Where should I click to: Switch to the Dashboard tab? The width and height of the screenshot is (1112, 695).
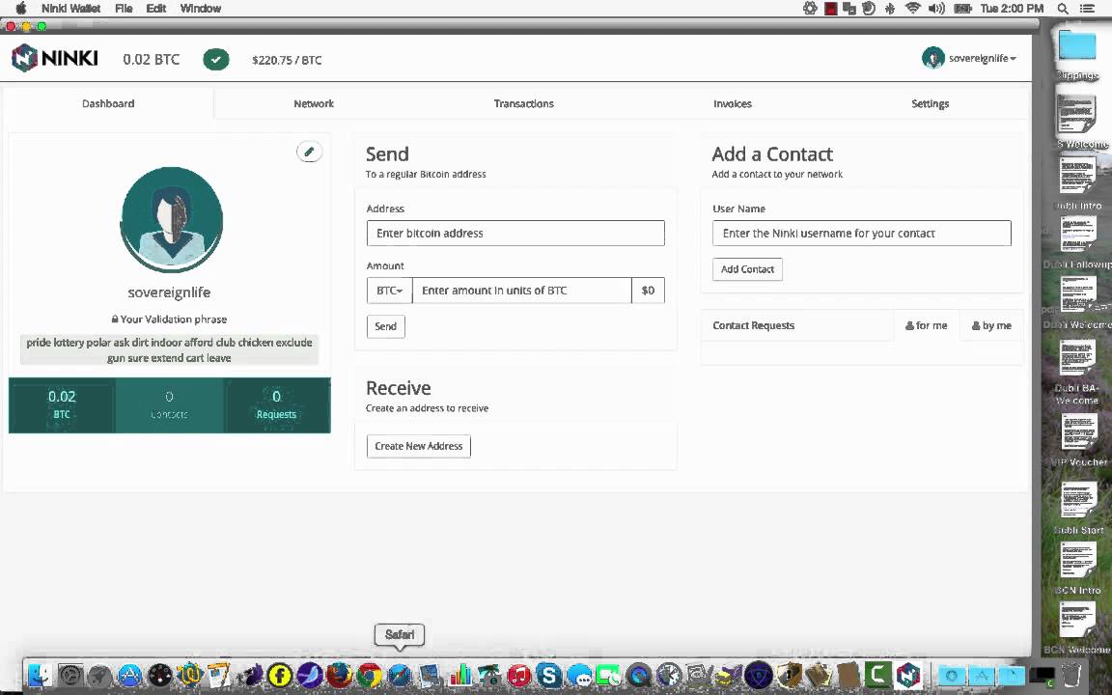coord(108,103)
